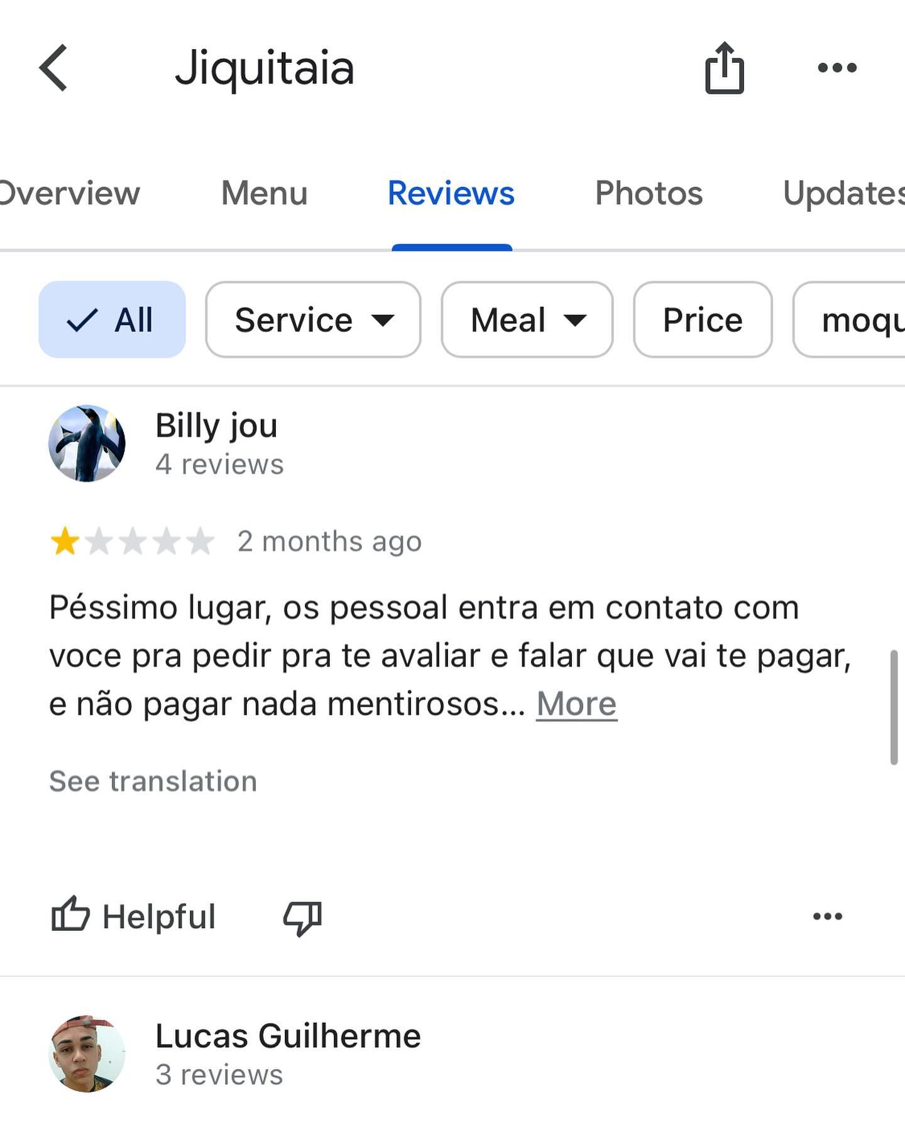The image size is (905, 1132).
Task: Tap the share icon
Action: [724, 68]
